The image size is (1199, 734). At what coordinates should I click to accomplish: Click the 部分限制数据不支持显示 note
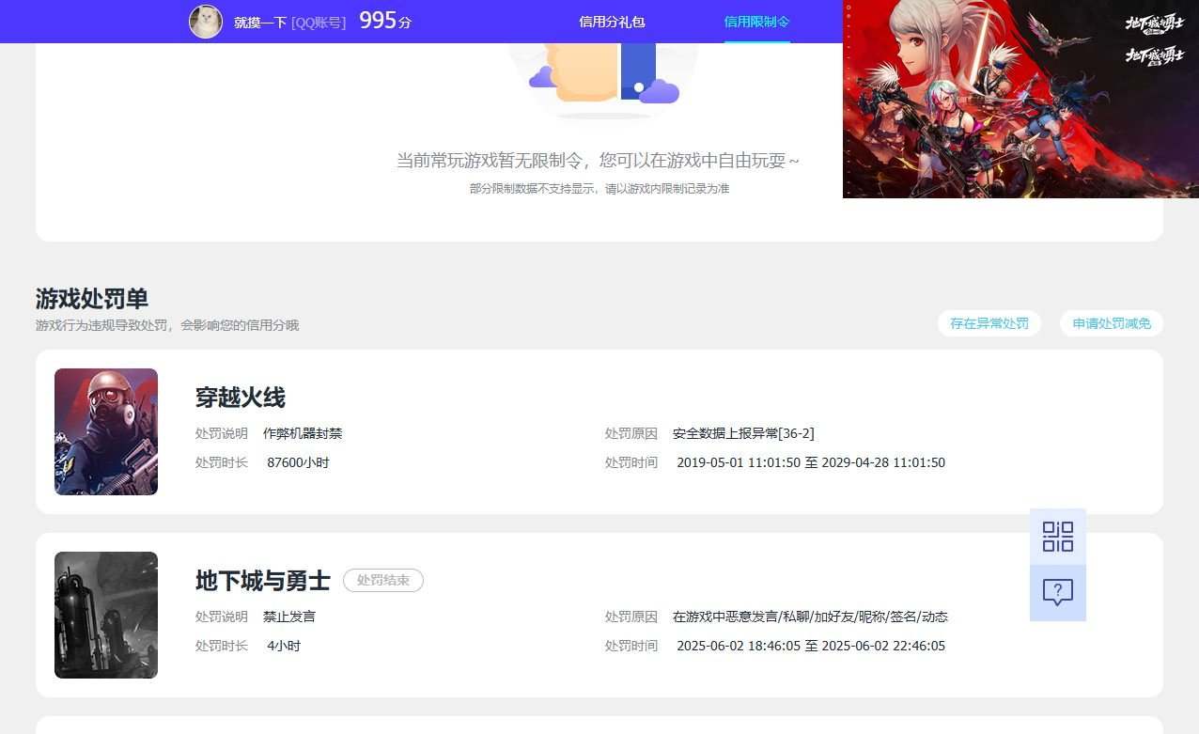[599, 189]
